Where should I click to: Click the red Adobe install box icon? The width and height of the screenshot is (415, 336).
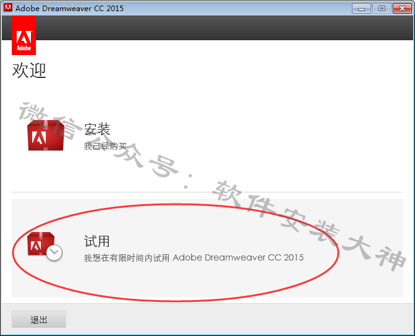click(46, 136)
